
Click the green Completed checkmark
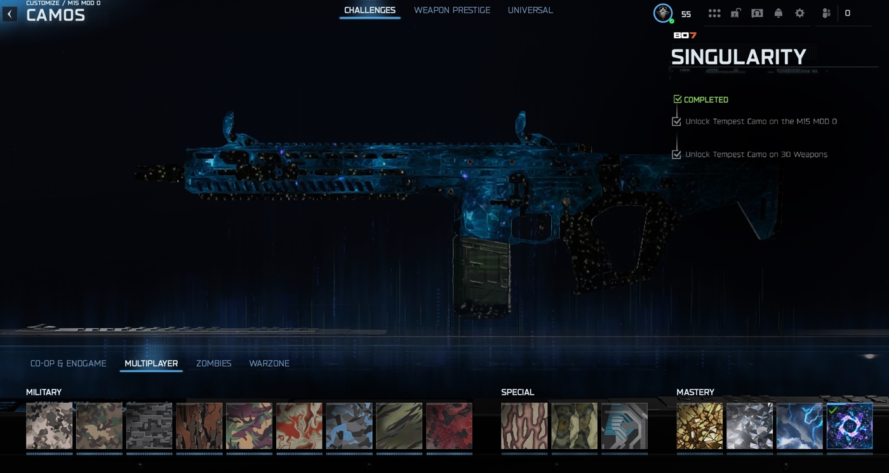coord(678,100)
